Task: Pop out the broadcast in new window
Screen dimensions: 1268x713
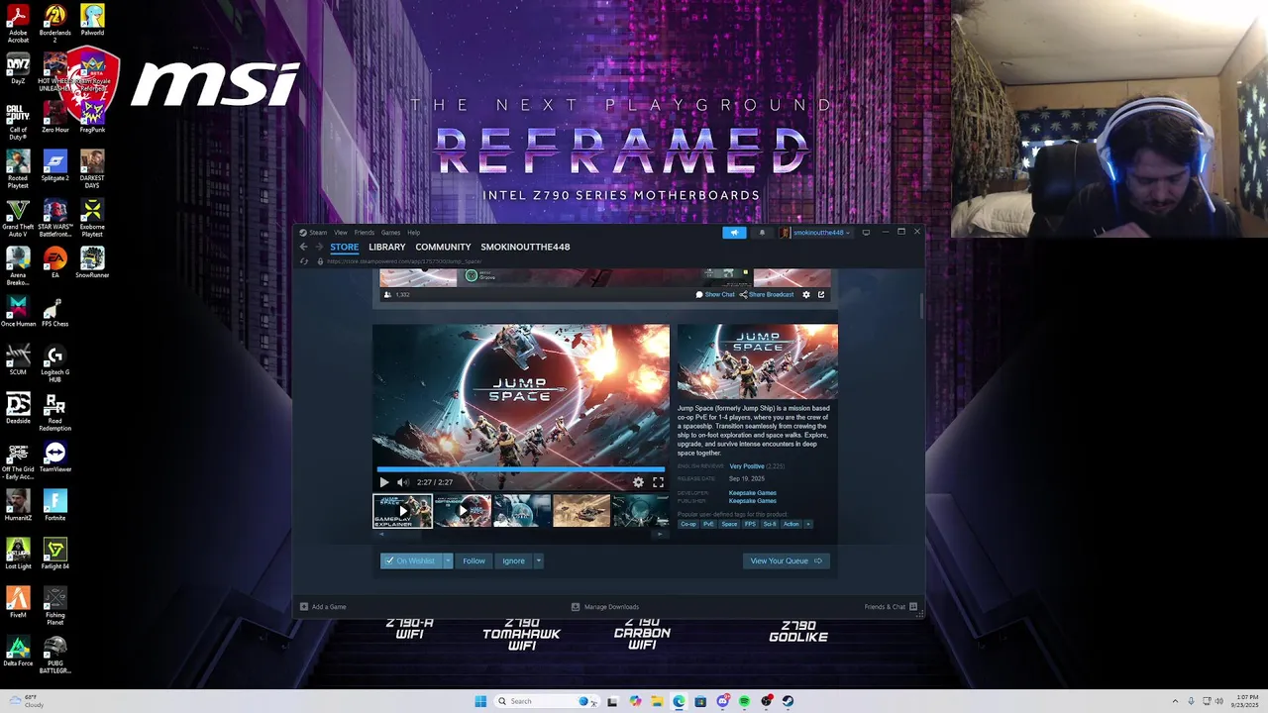Action: [821, 294]
